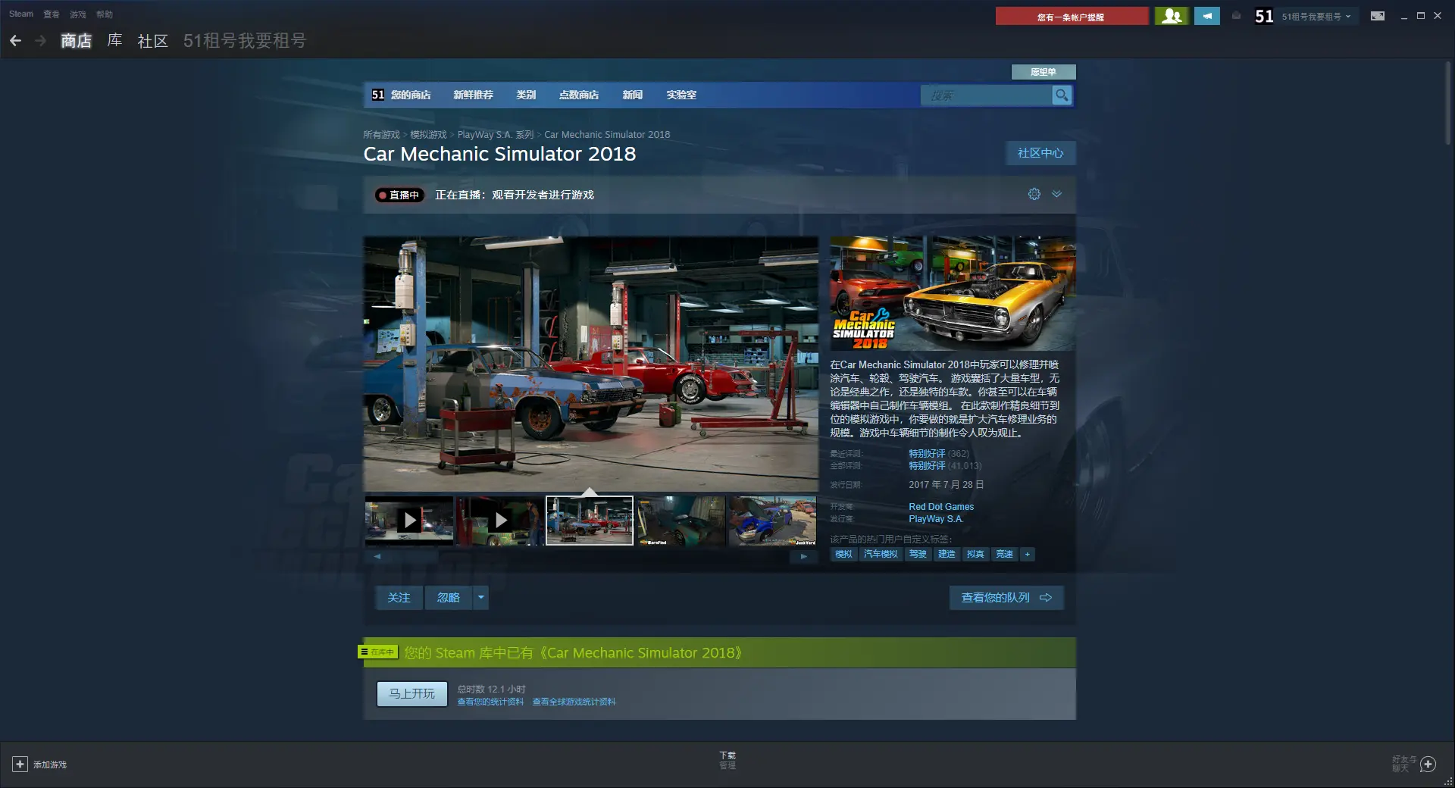Open 实验室 in store nav
Viewport: 1455px width, 788px height.
tap(681, 95)
